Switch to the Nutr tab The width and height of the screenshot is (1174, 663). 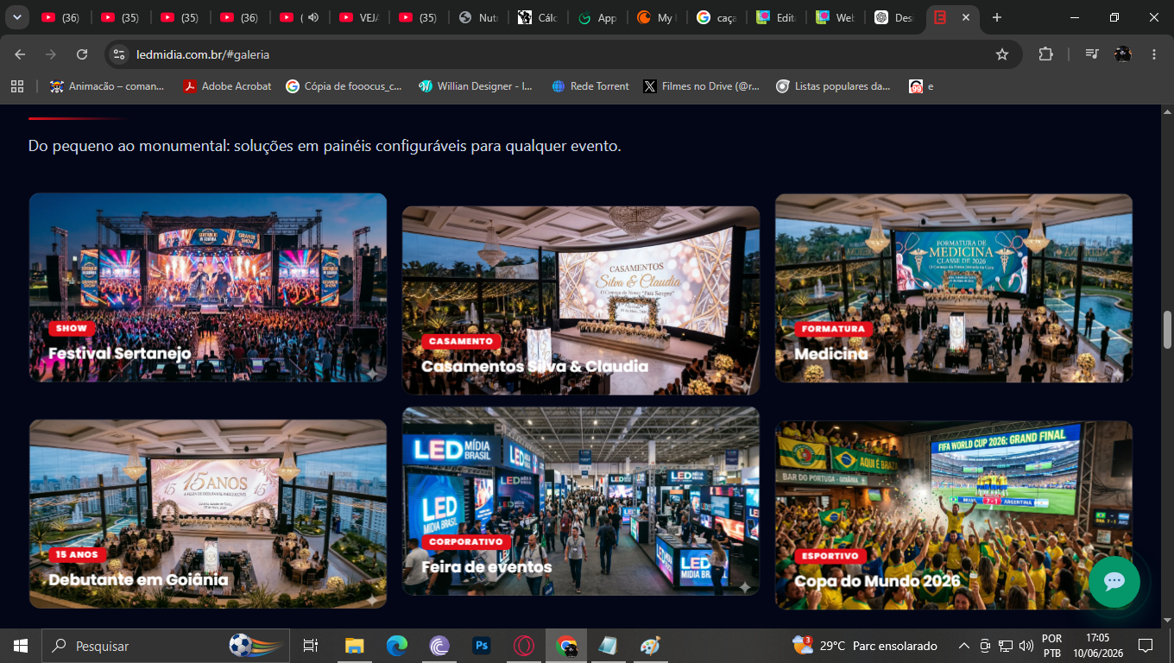[x=477, y=17]
